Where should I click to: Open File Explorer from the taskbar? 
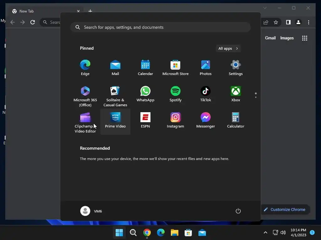point(175,232)
